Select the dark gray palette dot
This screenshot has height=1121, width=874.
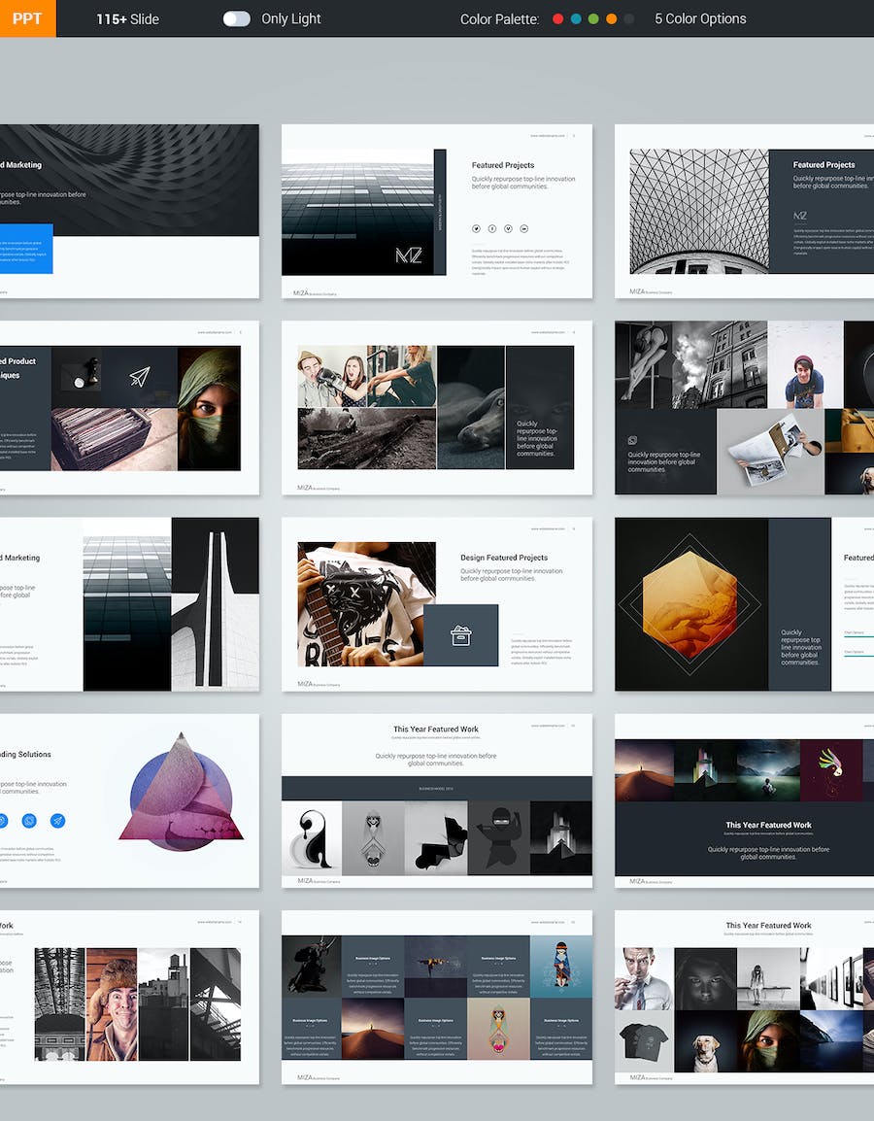click(x=629, y=18)
